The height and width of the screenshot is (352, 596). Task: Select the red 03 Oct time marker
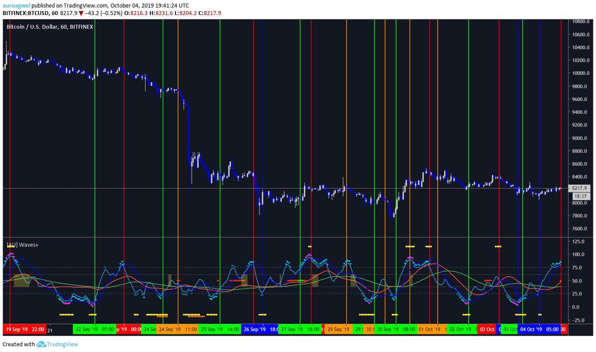click(x=487, y=329)
